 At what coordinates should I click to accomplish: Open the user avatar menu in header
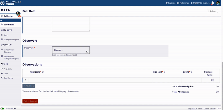click(x=218, y=3)
